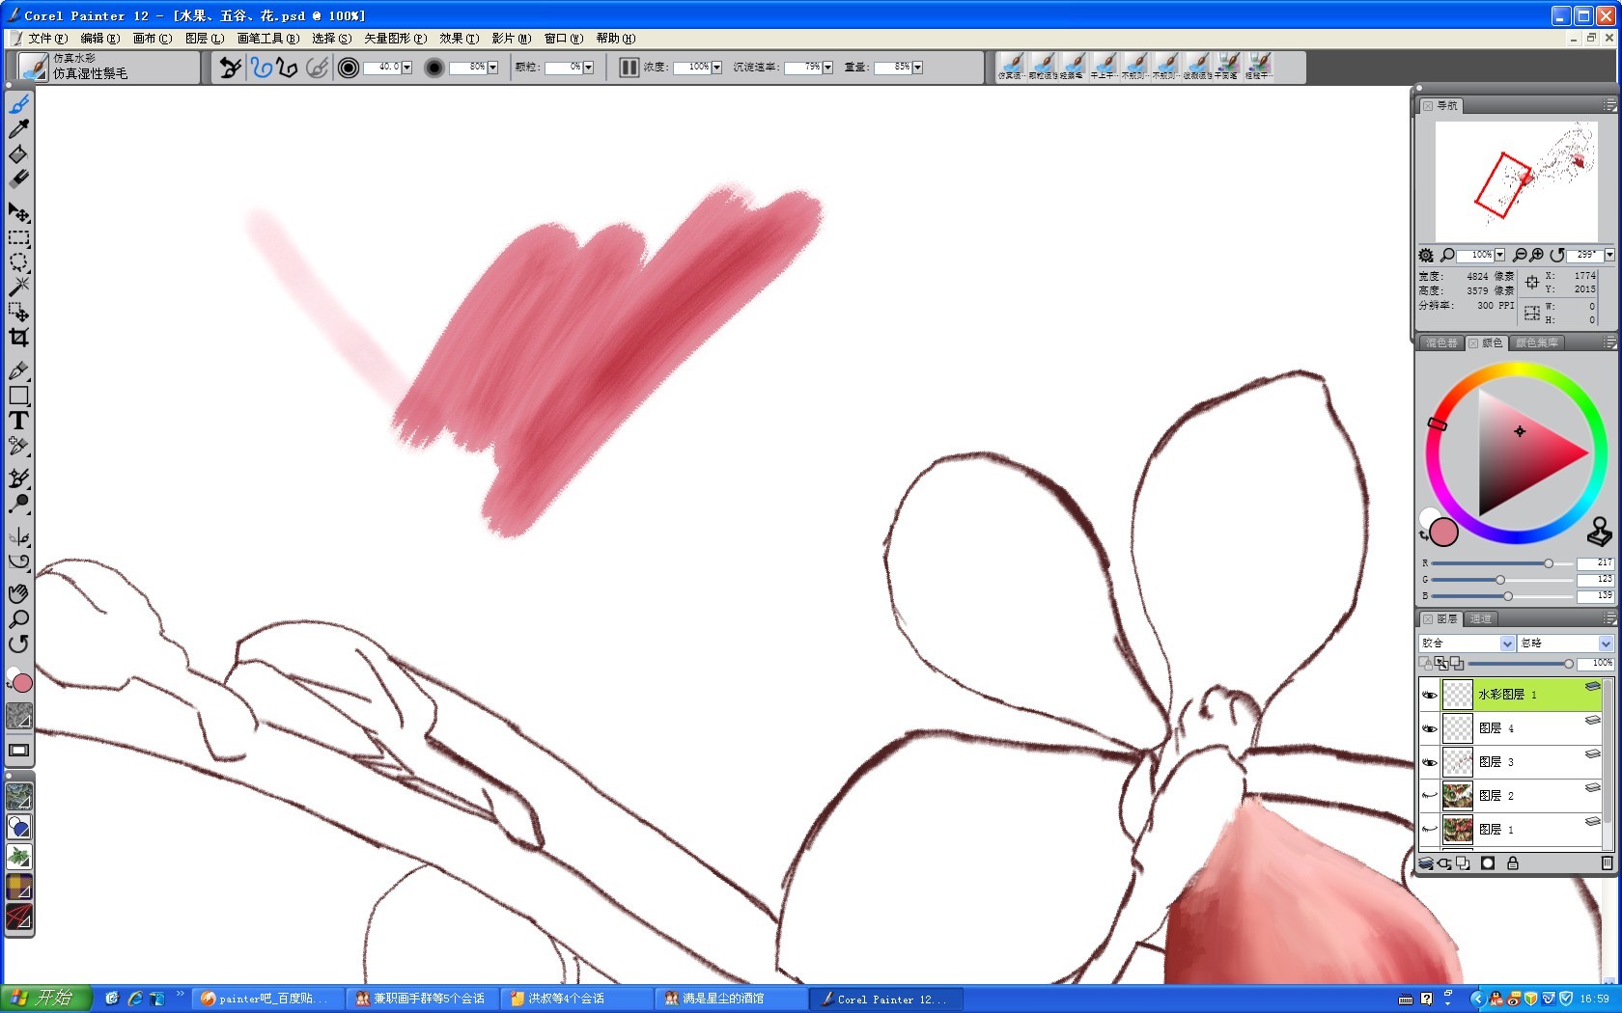Click the reset tool icon in property bar
Viewport: 1622px width, 1013px height.
tap(230, 68)
